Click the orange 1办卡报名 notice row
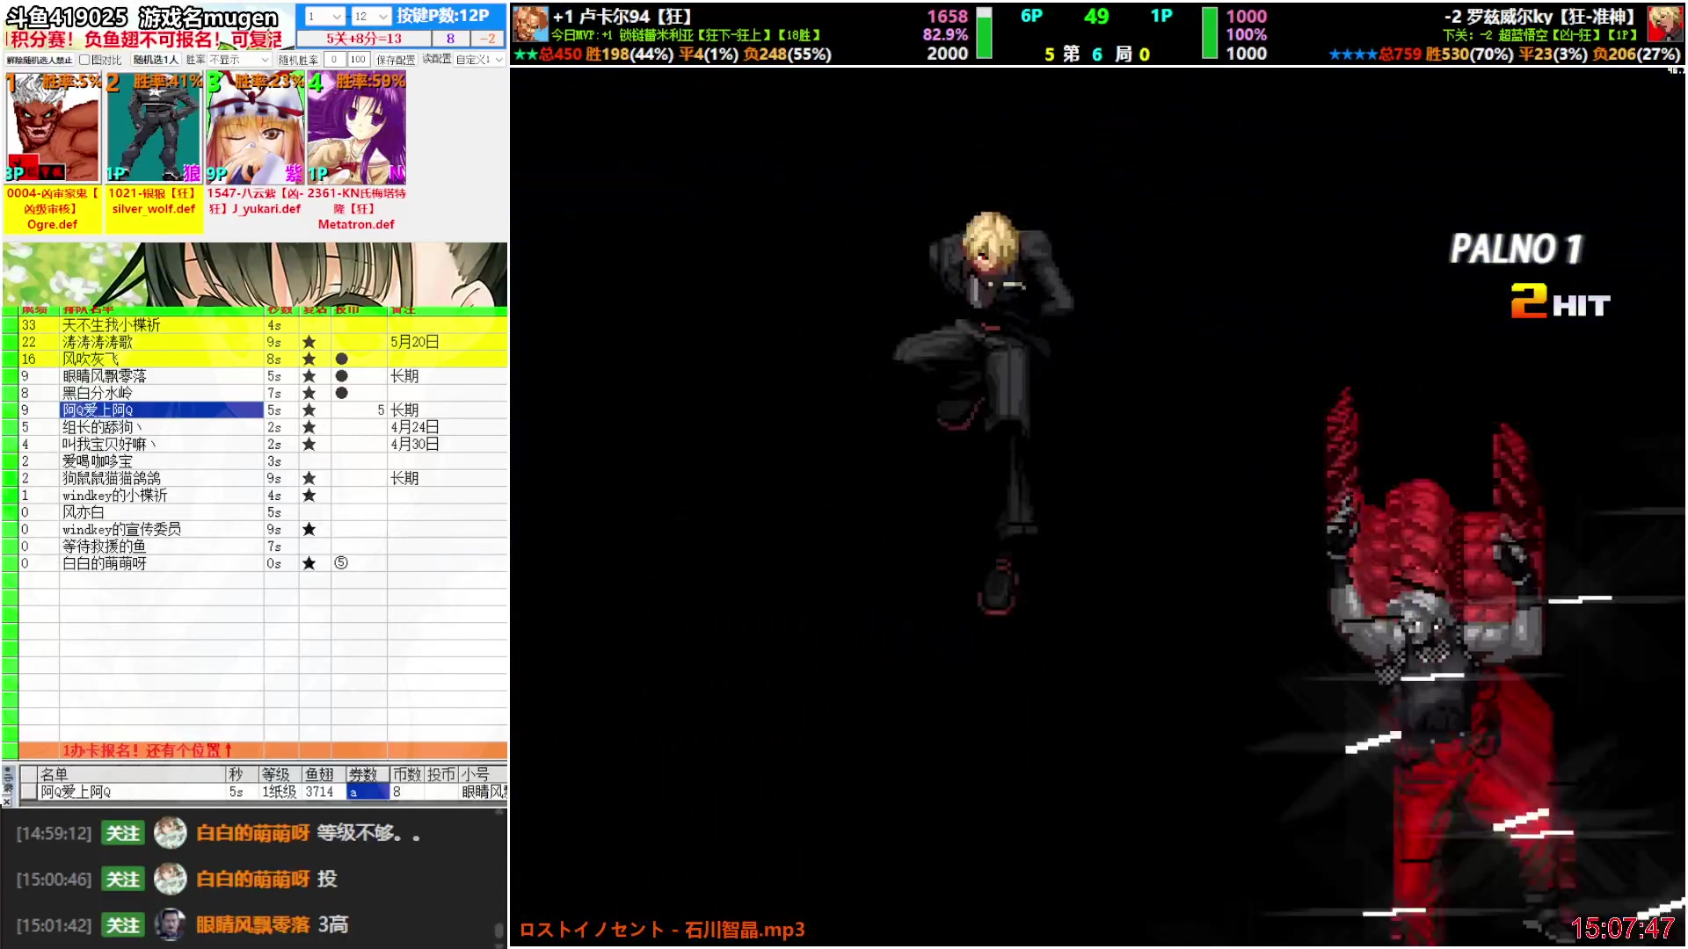Image resolution: width=1688 pixels, height=949 pixels. [263, 750]
